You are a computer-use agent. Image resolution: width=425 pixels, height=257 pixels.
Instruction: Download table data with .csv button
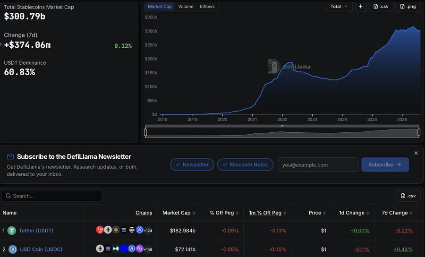tap(408, 196)
